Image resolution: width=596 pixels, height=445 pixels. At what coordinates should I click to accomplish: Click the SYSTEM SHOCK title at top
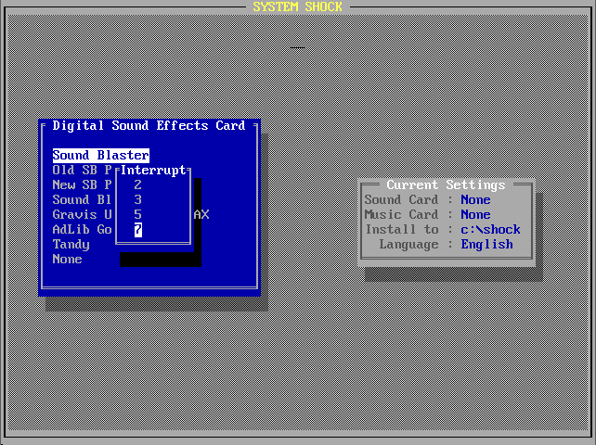point(298,7)
